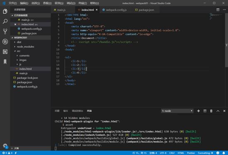Open the Explorer view in activity bar

coord(5,11)
